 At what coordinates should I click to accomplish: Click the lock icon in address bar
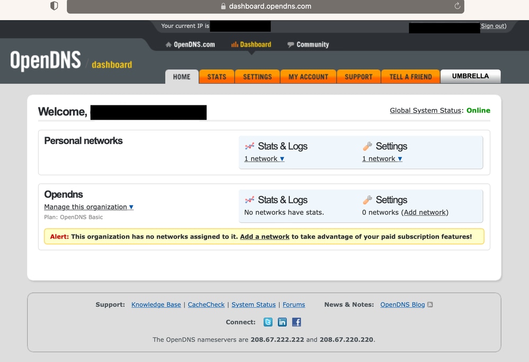tap(223, 6)
